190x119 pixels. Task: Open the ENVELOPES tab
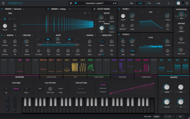coord(51,77)
